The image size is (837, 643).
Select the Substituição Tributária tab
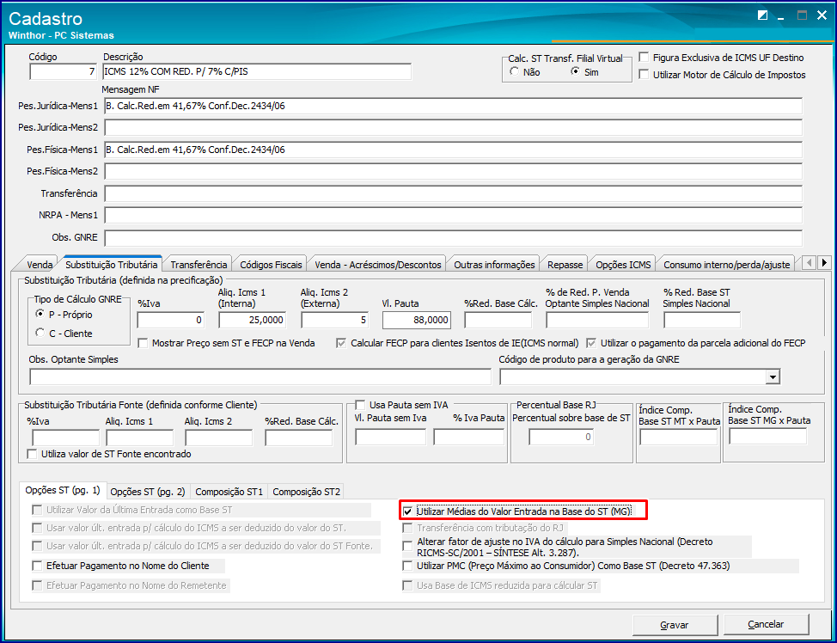111,264
